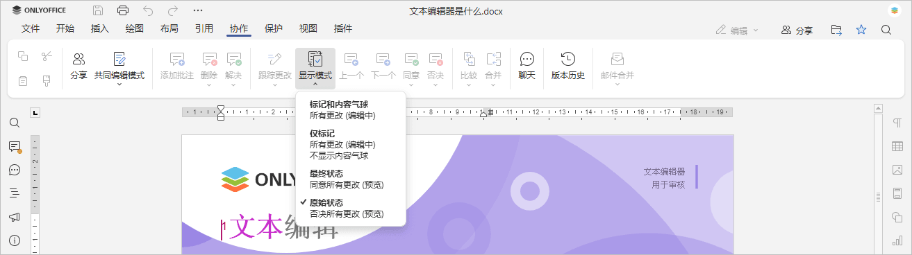The image size is (912, 255).
Task: Click the paste clipboard icon
Action: click(23, 81)
